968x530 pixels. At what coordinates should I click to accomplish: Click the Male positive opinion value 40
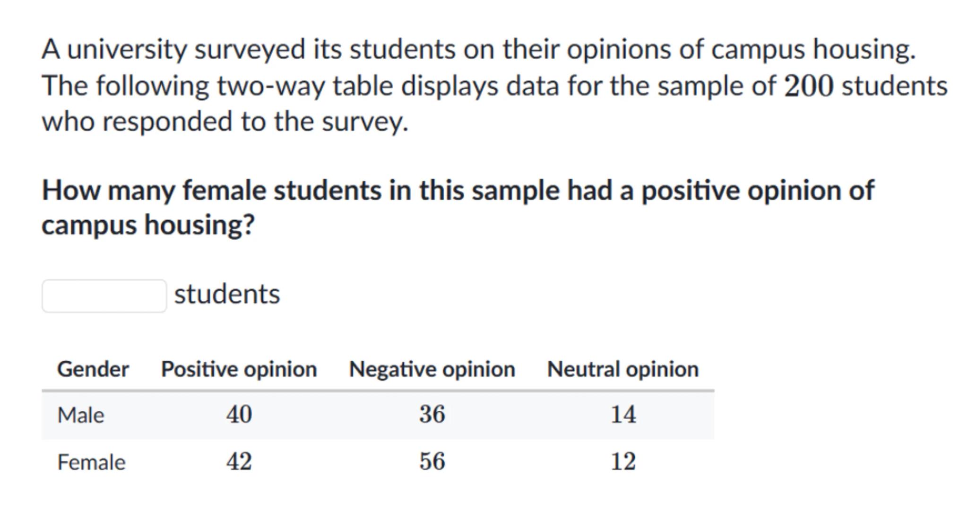[x=239, y=415]
